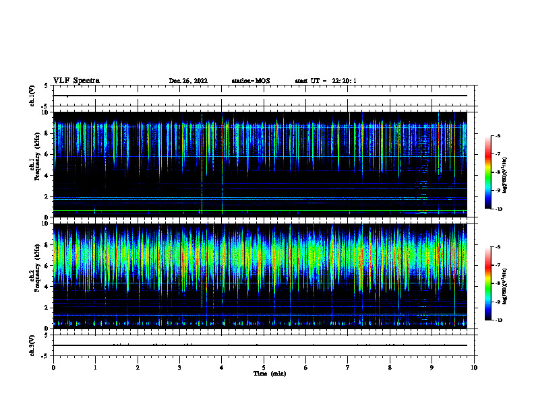Click the "ch.3(V)" axis label
The height and width of the screenshot is (412, 534).
[x=32, y=345]
